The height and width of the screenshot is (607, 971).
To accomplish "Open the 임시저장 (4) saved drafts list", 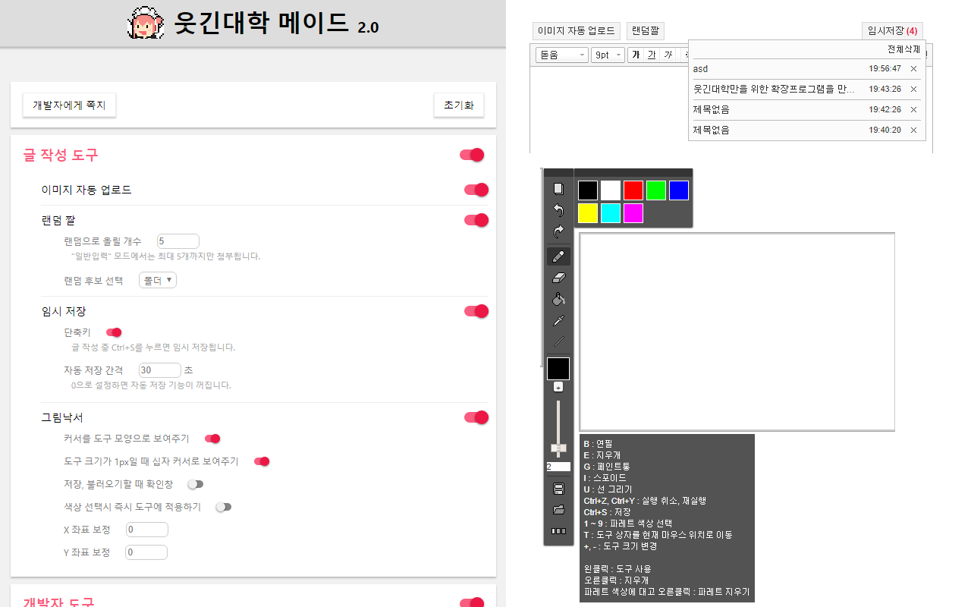I will click(x=892, y=30).
